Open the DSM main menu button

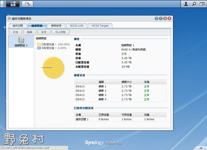13,4
